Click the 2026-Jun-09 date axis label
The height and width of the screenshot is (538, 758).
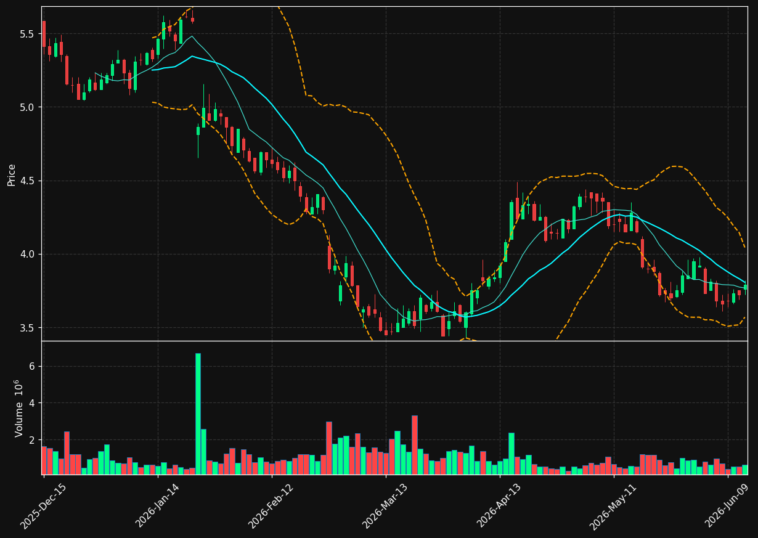(728, 507)
